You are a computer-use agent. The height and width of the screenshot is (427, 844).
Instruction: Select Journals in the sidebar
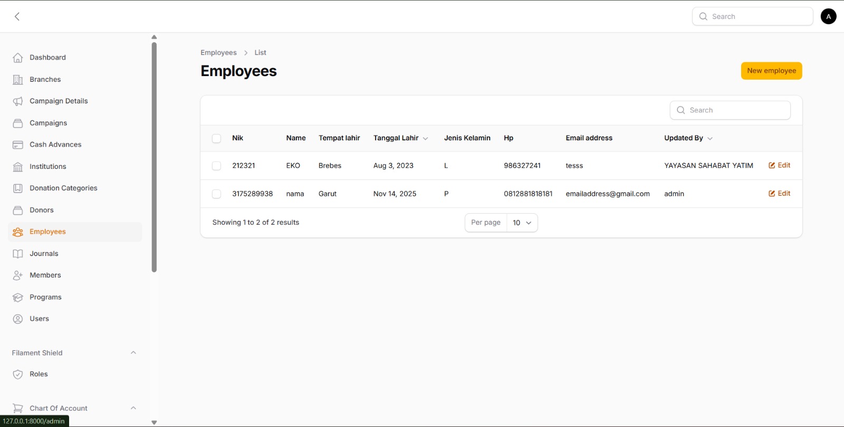click(75, 254)
